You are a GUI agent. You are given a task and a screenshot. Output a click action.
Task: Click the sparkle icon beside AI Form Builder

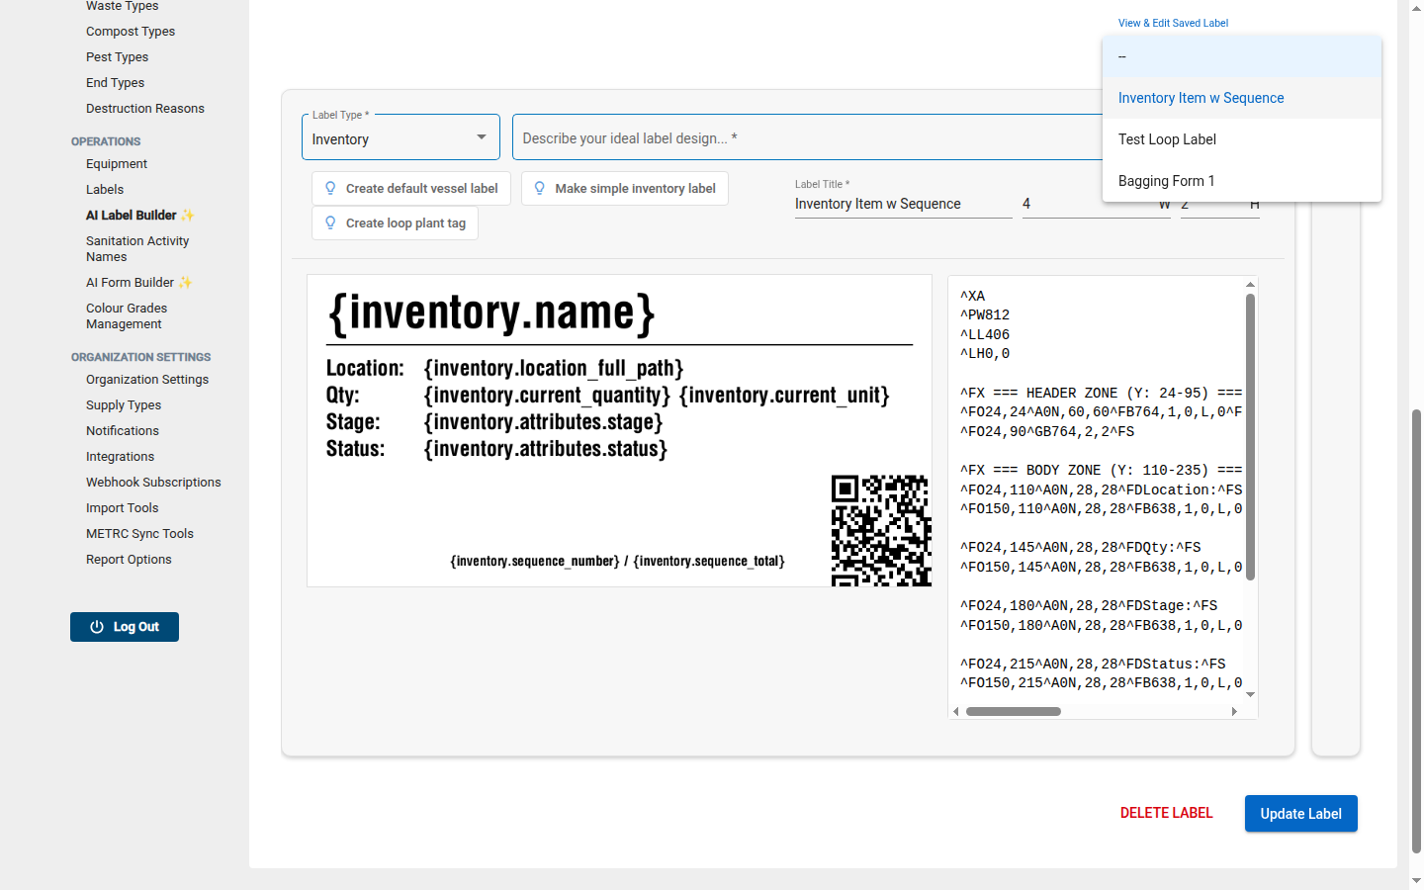point(185,283)
